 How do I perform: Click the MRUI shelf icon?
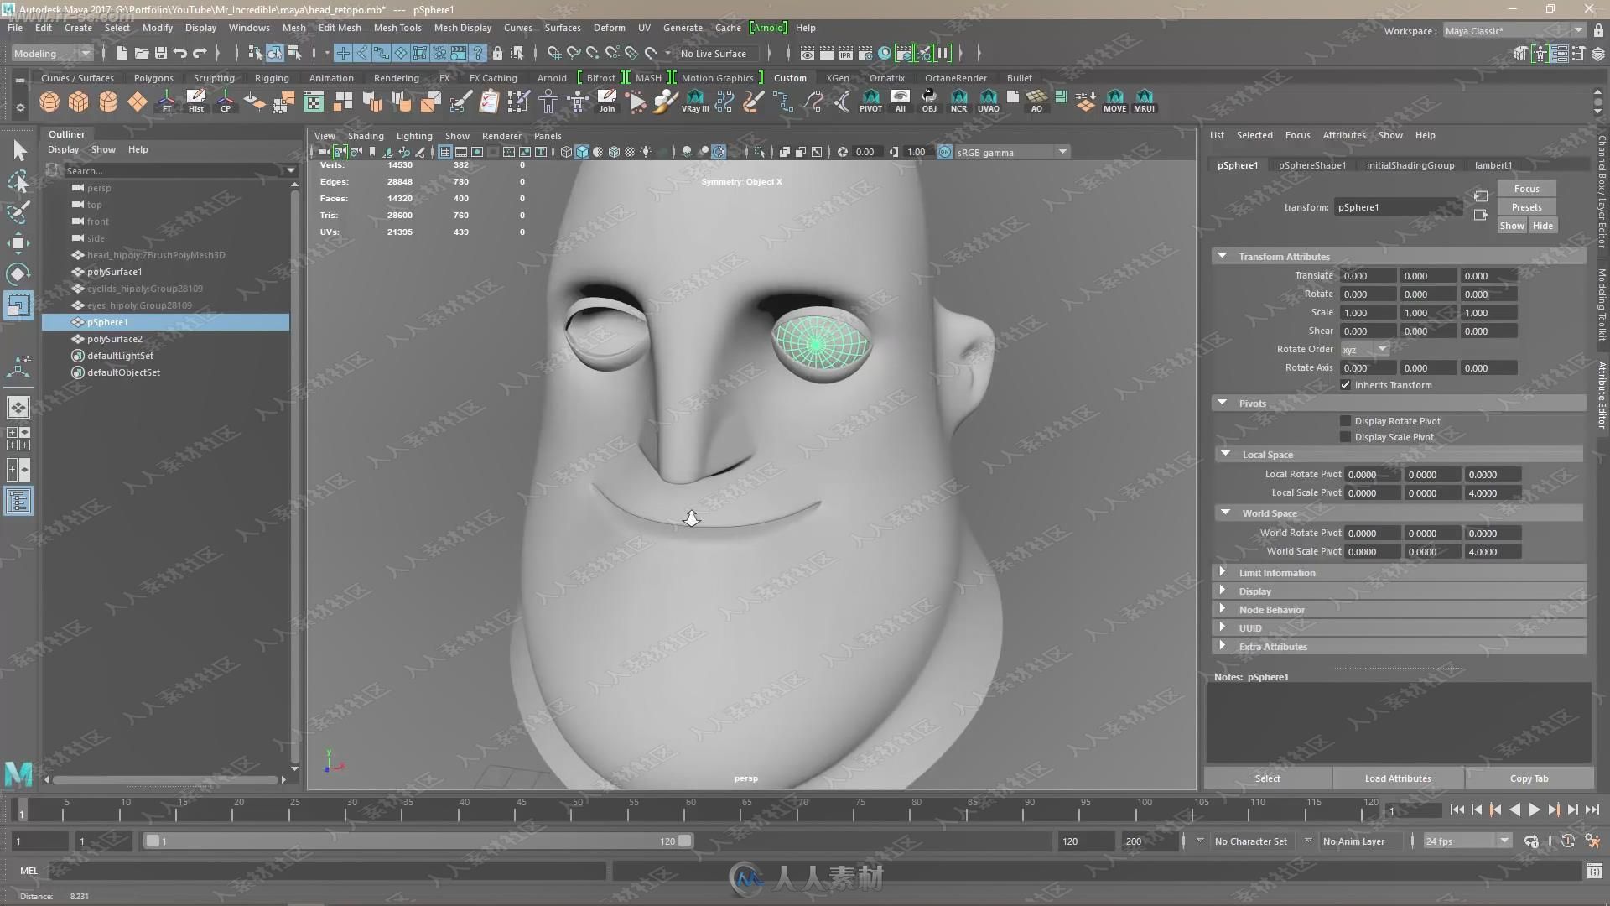pos(1145,102)
